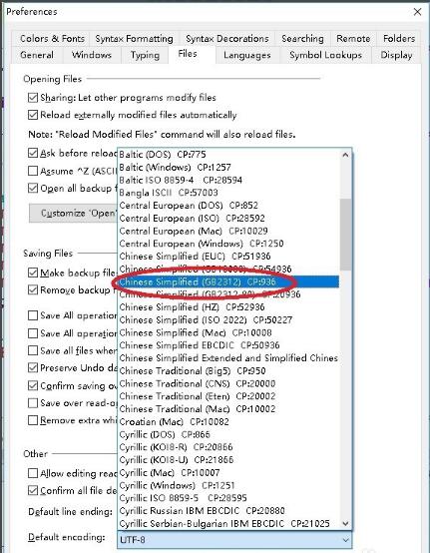The width and height of the screenshot is (430, 553).
Task: Switch to the Display tab
Action: coord(396,55)
